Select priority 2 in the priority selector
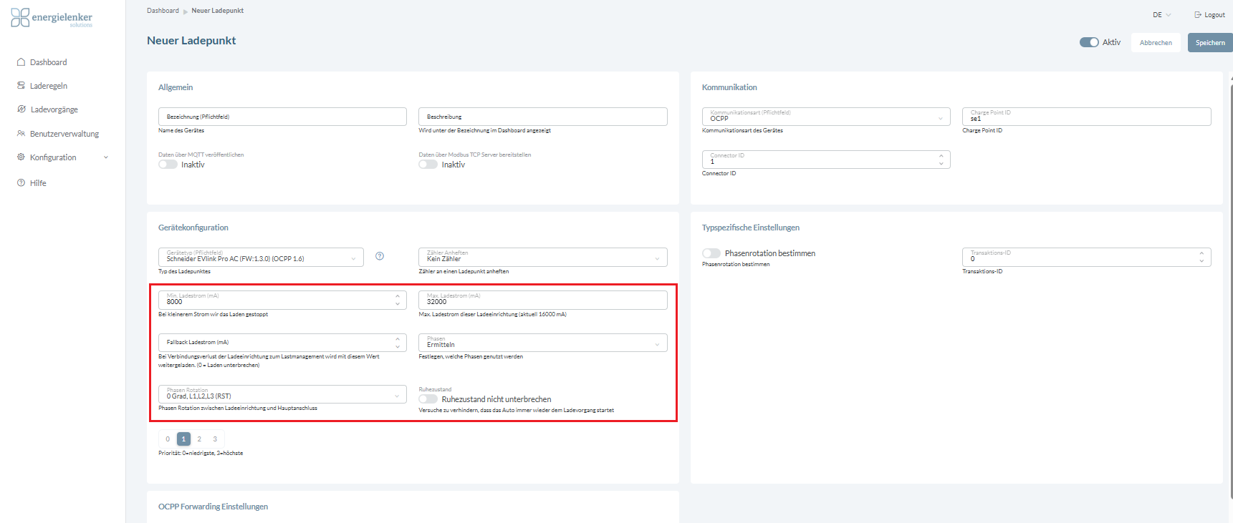The image size is (1233, 523). click(199, 439)
